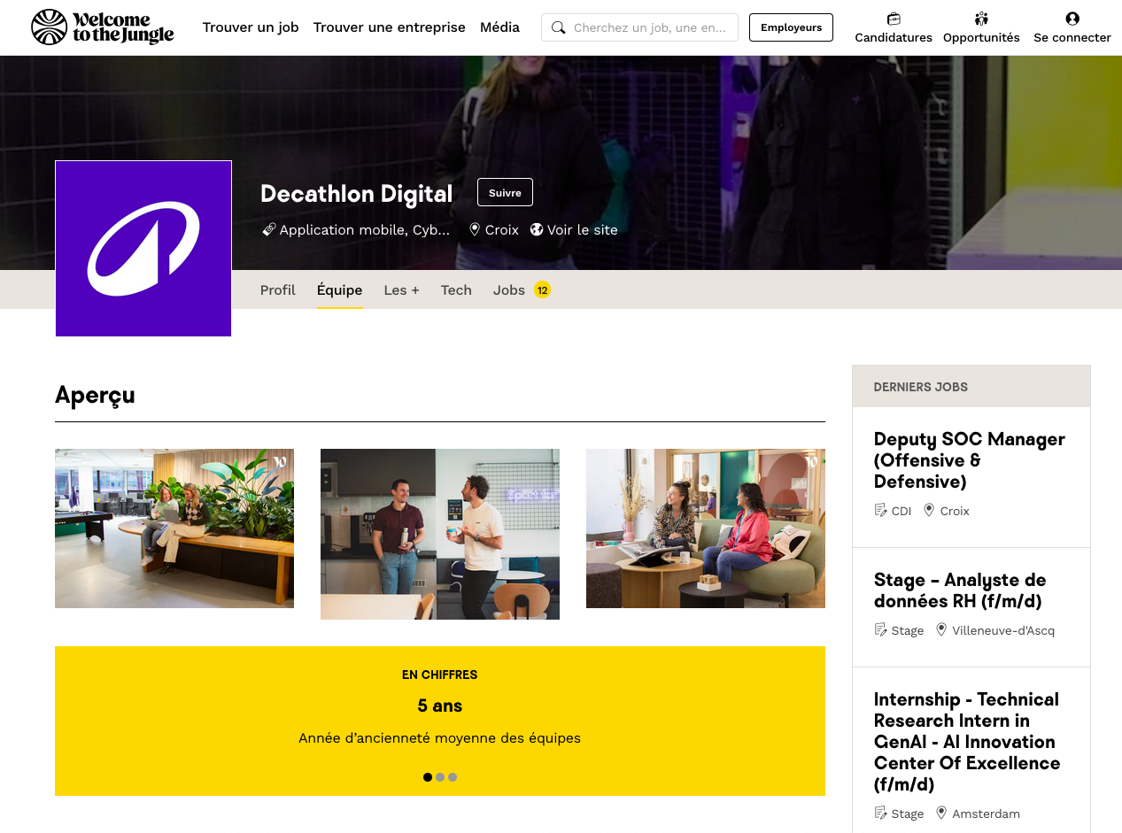Expand the Trouver un job menu
The height and width of the screenshot is (833, 1122).
[251, 27]
